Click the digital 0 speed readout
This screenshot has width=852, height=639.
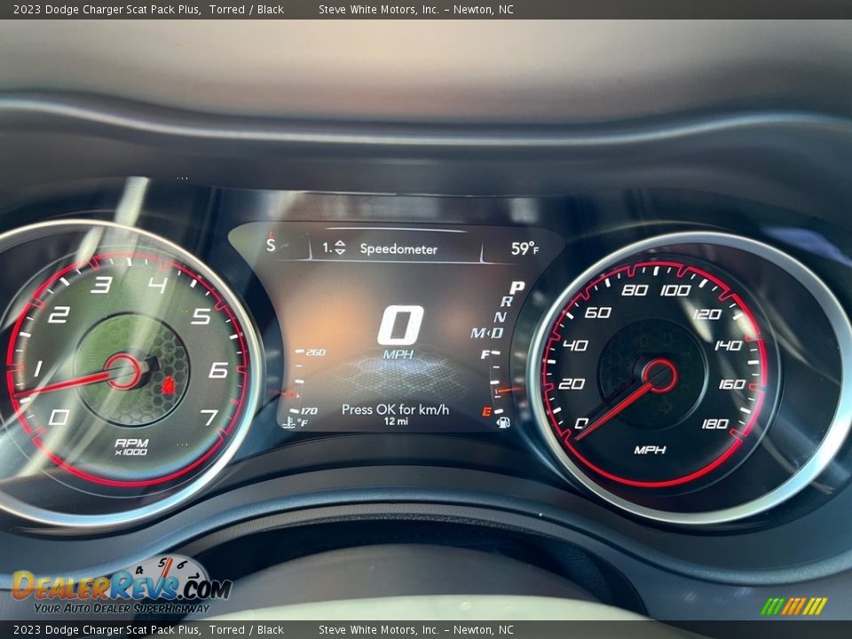(x=400, y=325)
